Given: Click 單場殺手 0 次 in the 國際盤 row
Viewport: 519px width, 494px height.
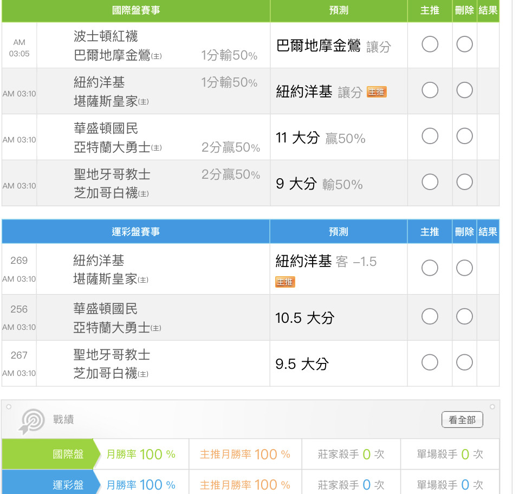Looking at the screenshot, I should [450, 454].
